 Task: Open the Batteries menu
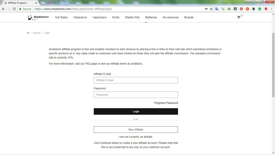(x=151, y=17)
